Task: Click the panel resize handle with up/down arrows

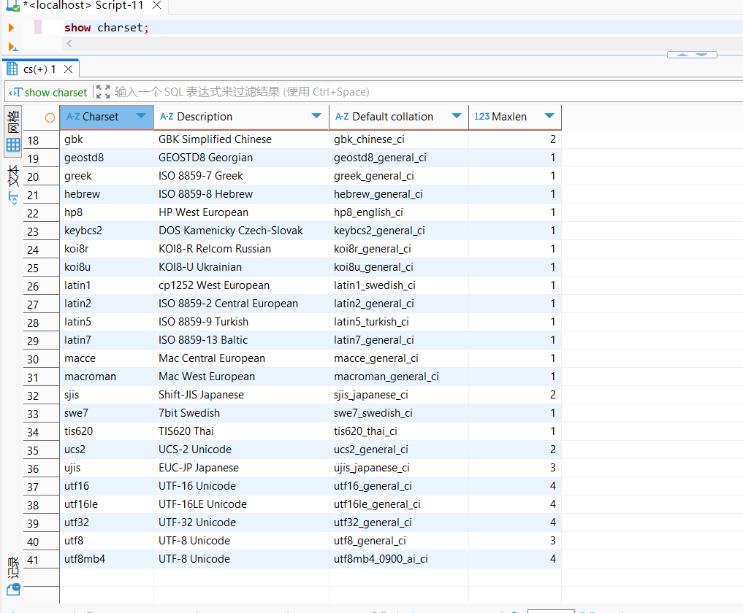Action: coord(691,55)
